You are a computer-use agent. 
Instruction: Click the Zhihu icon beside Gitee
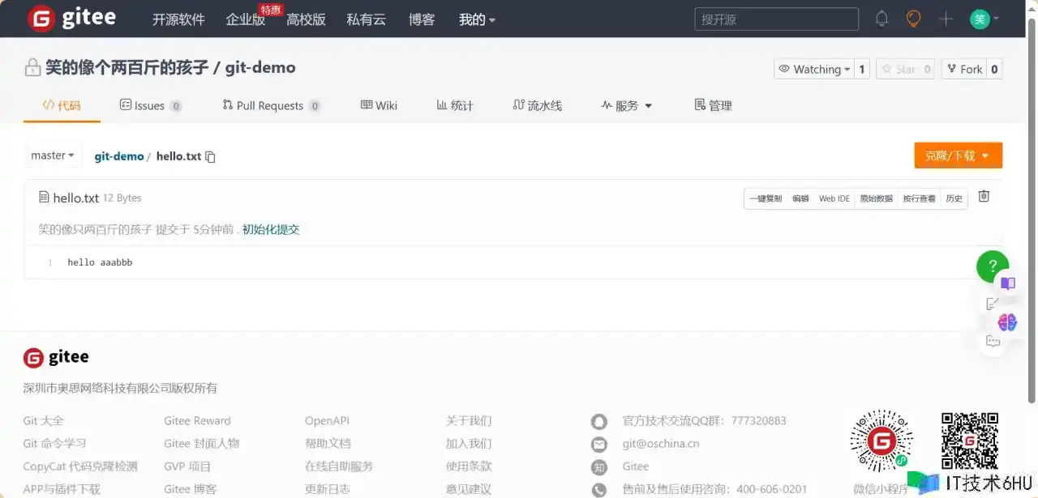click(598, 466)
